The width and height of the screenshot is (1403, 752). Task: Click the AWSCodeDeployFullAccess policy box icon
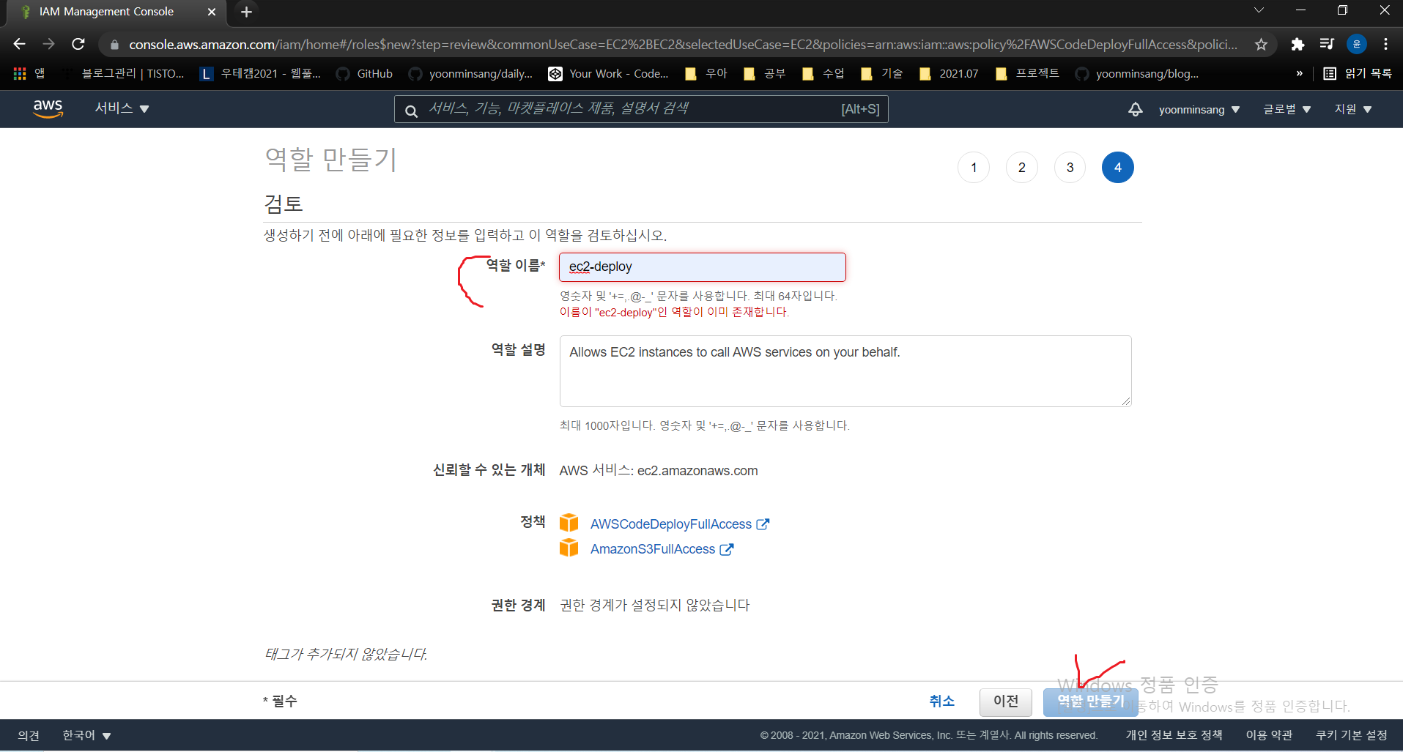(x=569, y=523)
